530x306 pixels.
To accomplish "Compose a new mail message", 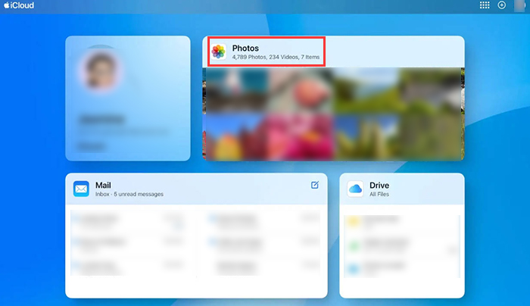I will pos(315,185).
